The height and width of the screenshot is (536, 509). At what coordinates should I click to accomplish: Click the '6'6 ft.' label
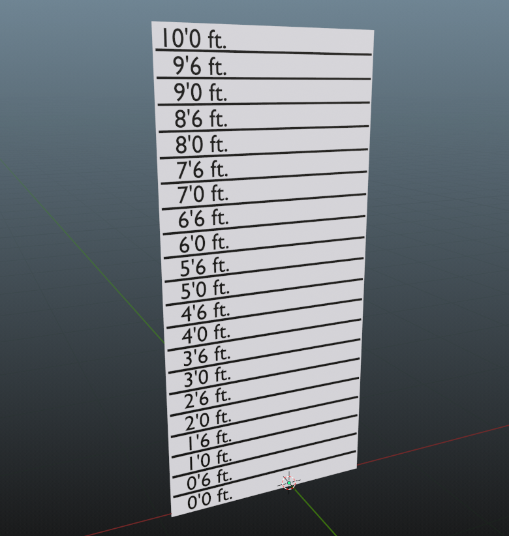[204, 218]
